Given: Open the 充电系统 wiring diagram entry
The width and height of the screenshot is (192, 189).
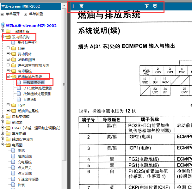Looking at the screenshot, I should click(x=25, y=162).
